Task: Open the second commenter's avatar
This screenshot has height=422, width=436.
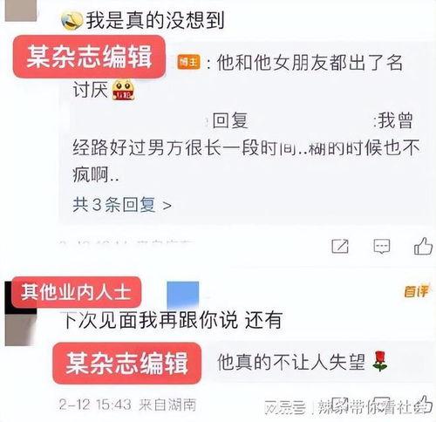Action: coord(21,314)
